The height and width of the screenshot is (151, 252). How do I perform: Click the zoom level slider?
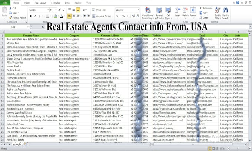[238, 148]
